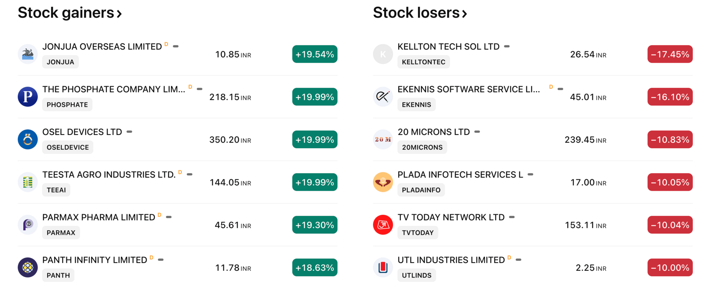
Task: Click the dash marker beside 20 MICRONS LTD
Action: tap(477, 132)
